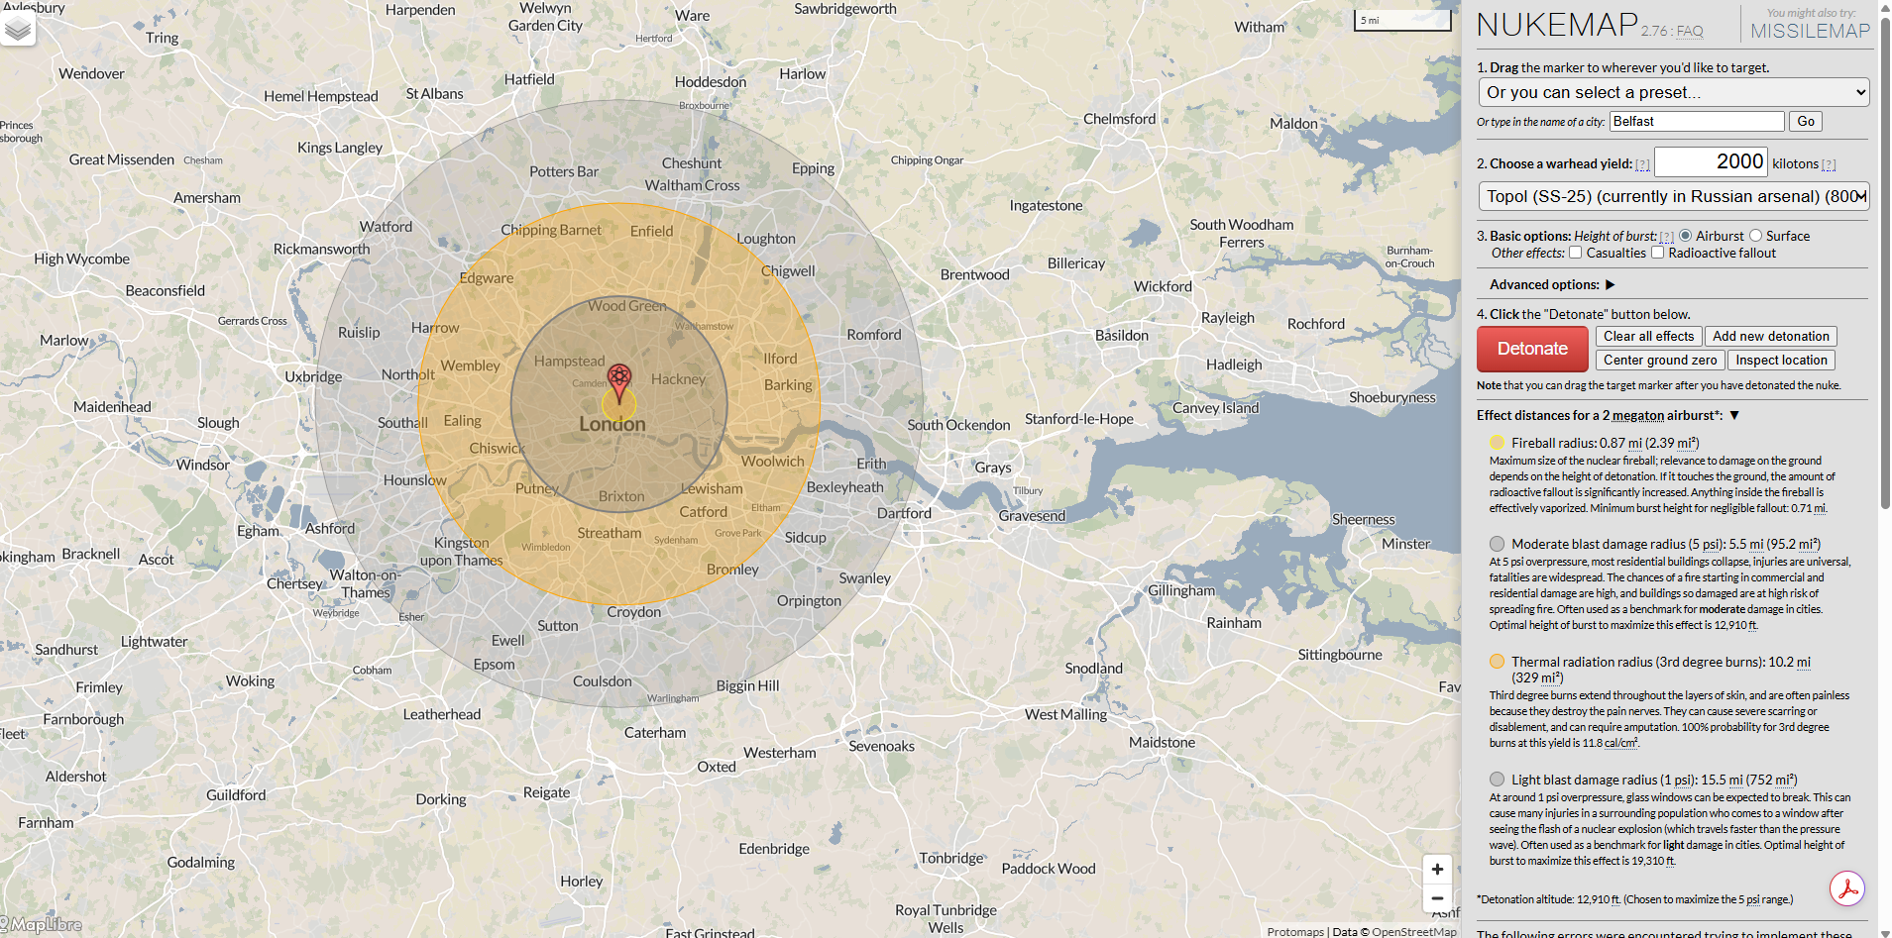The image size is (1892, 938).
Task: Enable the Casualties checkbox
Action: click(1575, 253)
